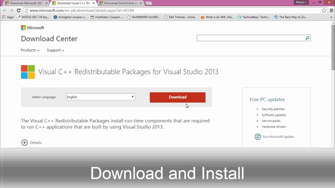Click the Details link
This screenshot has width=335, height=188.
36,143
